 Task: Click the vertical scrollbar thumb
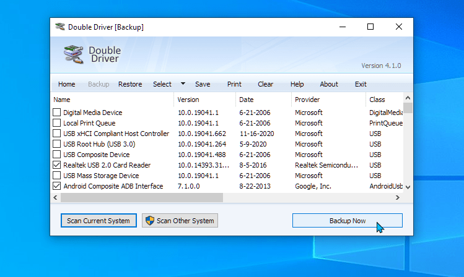pos(408,108)
